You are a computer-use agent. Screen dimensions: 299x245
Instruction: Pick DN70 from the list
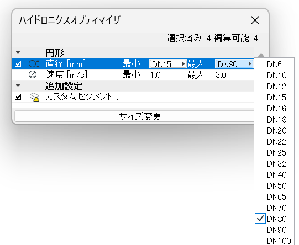274,208
